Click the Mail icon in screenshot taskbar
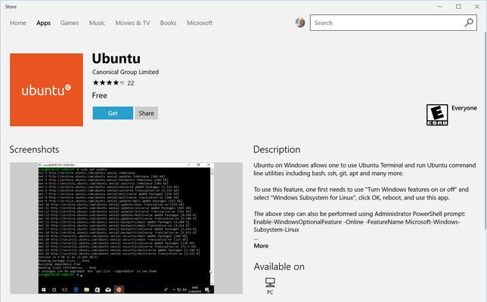This screenshot has height=302, width=487. pyautogui.click(x=108, y=290)
